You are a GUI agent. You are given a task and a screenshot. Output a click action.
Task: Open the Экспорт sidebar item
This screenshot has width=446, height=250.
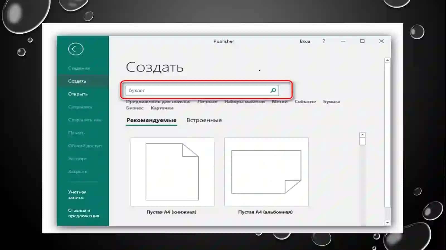coord(77,159)
